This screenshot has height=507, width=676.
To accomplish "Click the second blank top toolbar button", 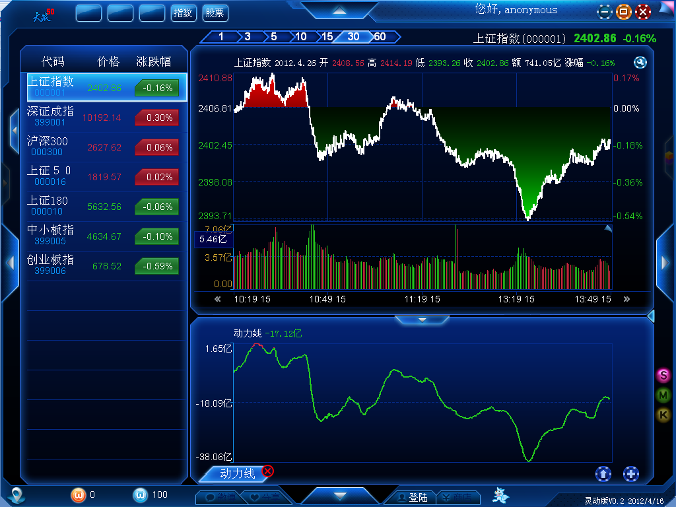I will [120, 13].
